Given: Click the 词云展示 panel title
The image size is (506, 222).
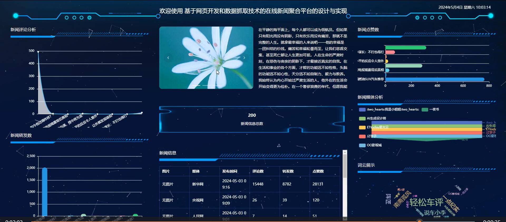Looking at the screenshot, I should pos(366,165).
